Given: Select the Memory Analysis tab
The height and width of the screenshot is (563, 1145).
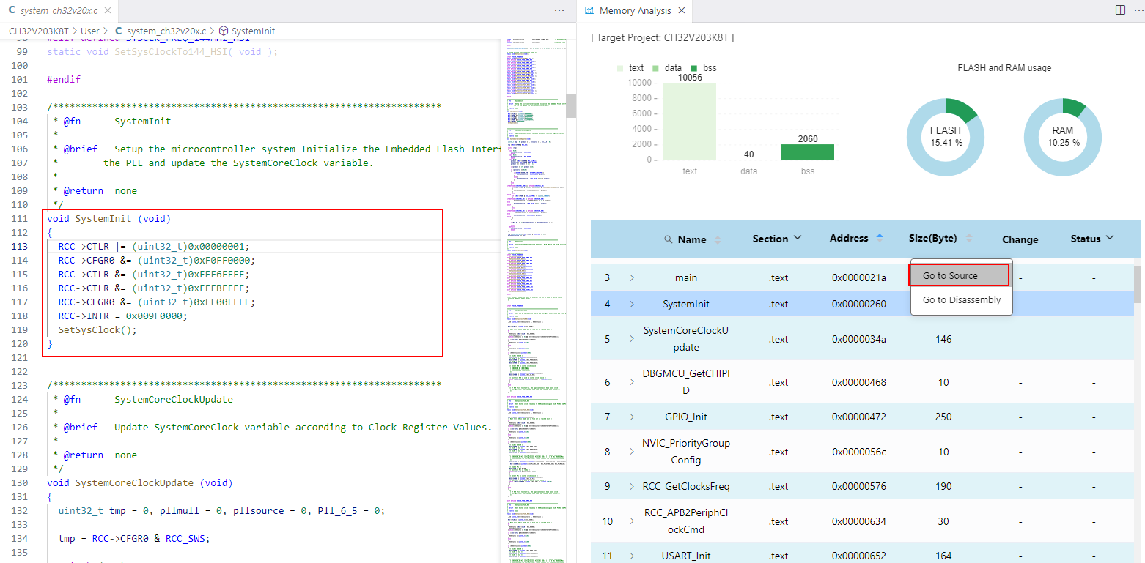Looking at the screenshot, I should [635, 10].
